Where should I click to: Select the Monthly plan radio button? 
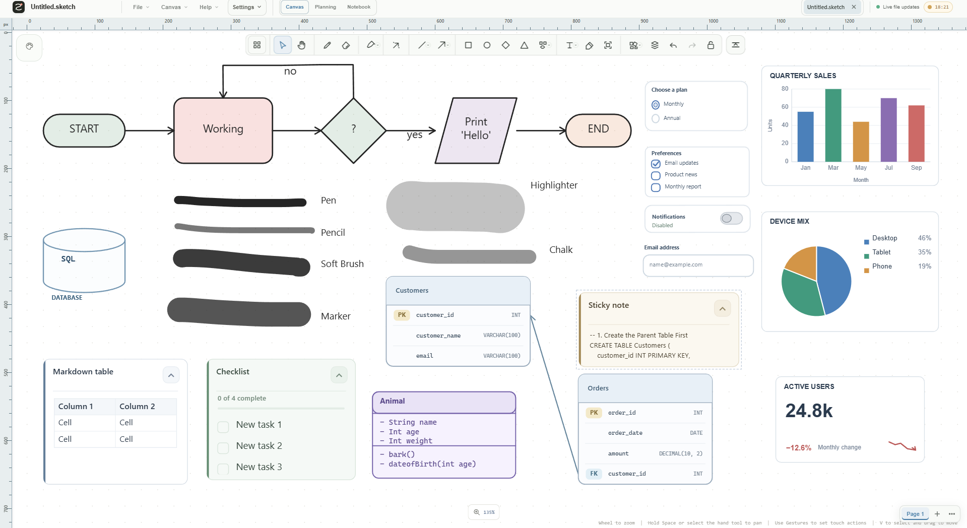656,105
